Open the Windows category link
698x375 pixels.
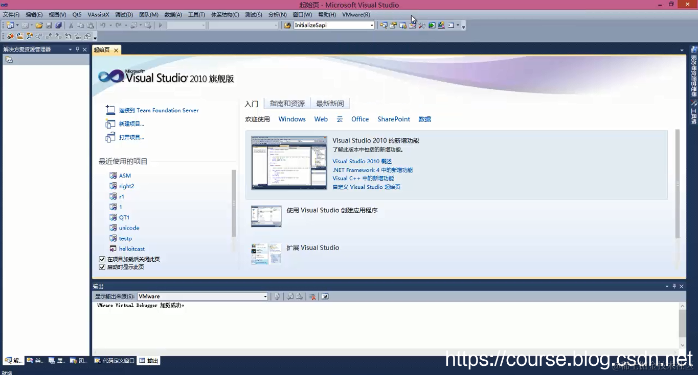292,119
